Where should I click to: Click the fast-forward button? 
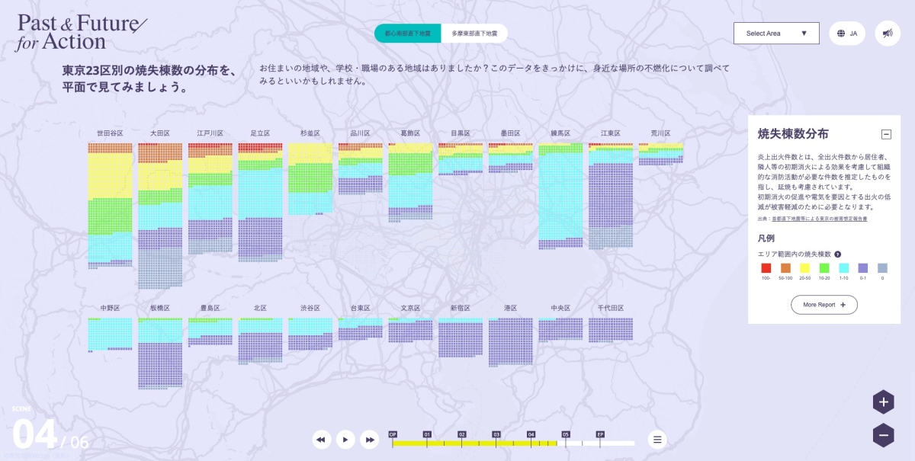(x=370, y=440)
